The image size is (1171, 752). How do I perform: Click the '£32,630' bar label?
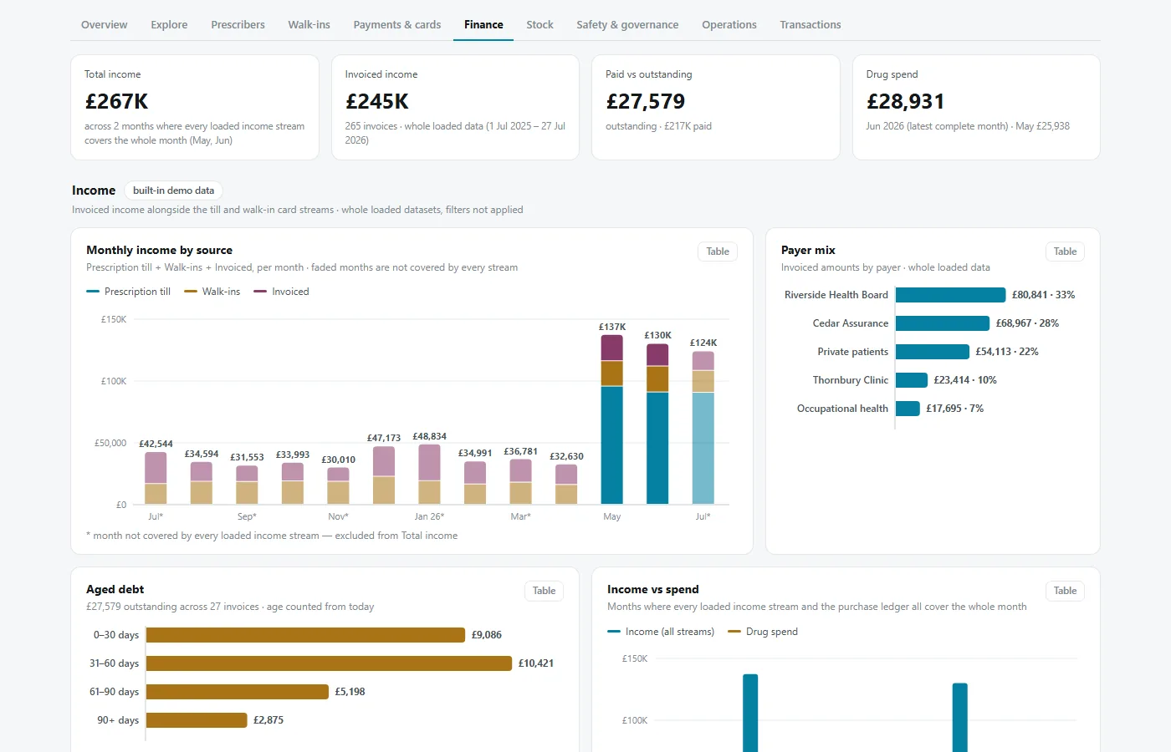point(566,456)
